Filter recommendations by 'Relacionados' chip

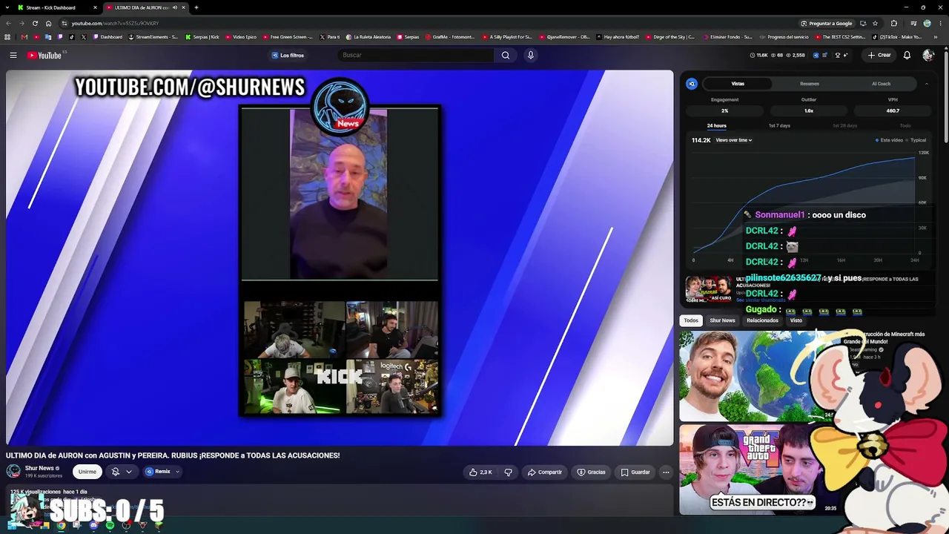(x=762, y=320)
